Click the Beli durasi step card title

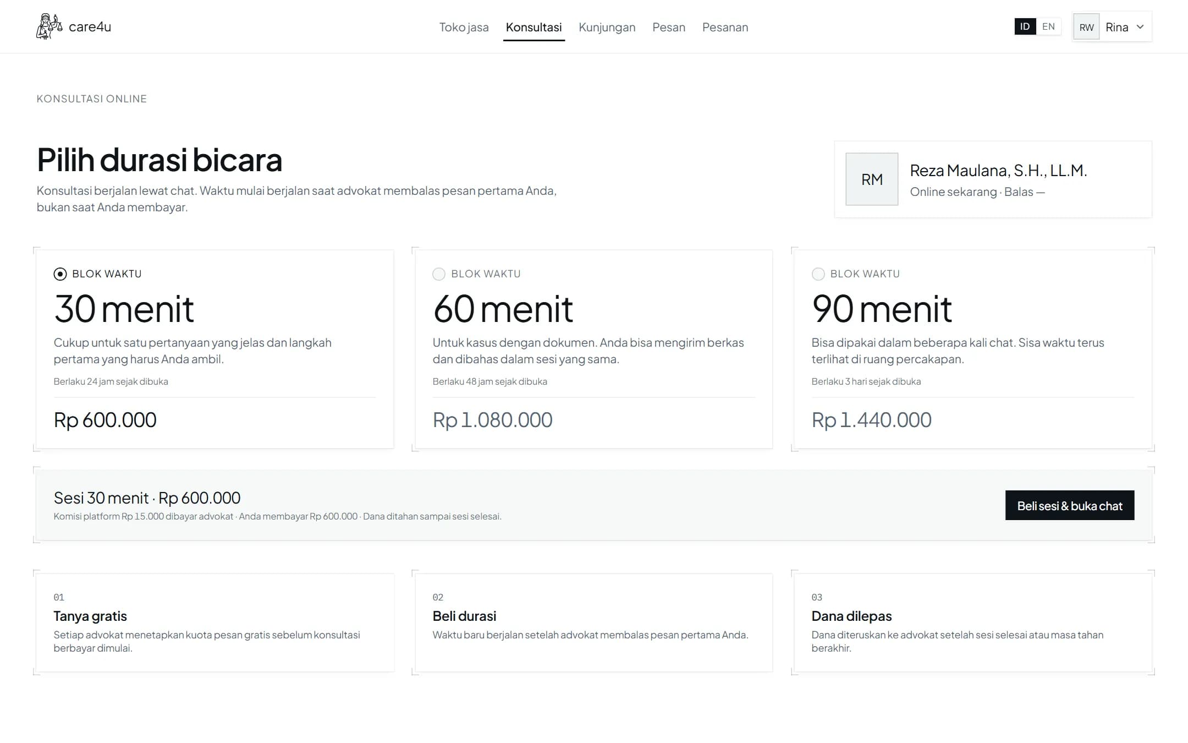click(x=464, y=616)
